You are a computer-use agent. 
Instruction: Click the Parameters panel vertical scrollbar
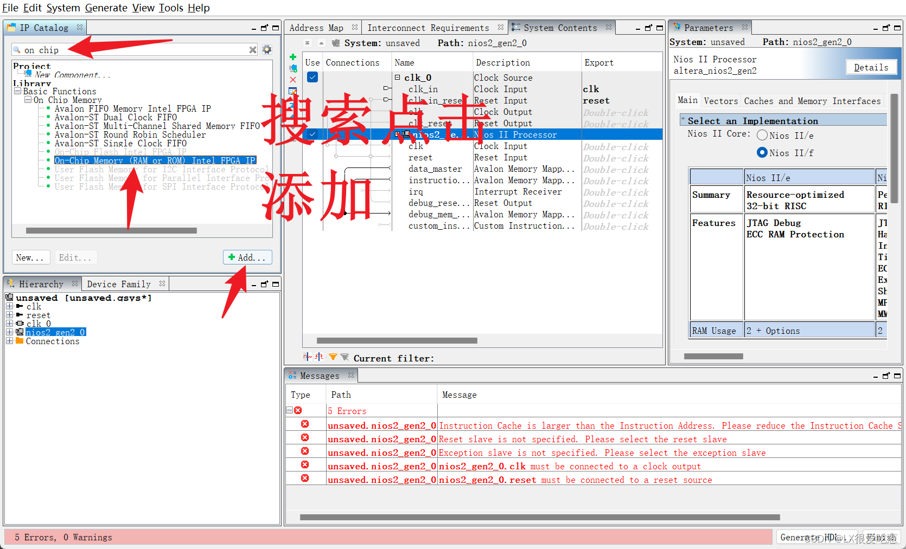(895, 148)
